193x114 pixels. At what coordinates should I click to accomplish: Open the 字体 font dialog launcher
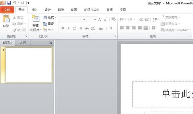coord(115,36)
